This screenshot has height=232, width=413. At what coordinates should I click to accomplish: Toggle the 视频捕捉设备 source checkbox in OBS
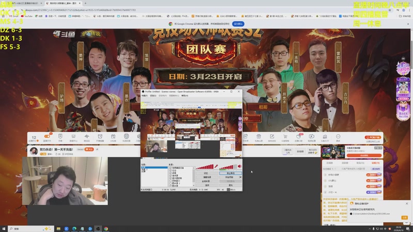170,168
